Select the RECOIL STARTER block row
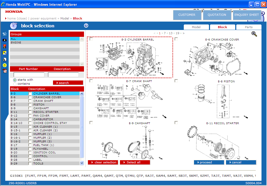Viewport: 267px width, 186px height. (x=45, y=112)
